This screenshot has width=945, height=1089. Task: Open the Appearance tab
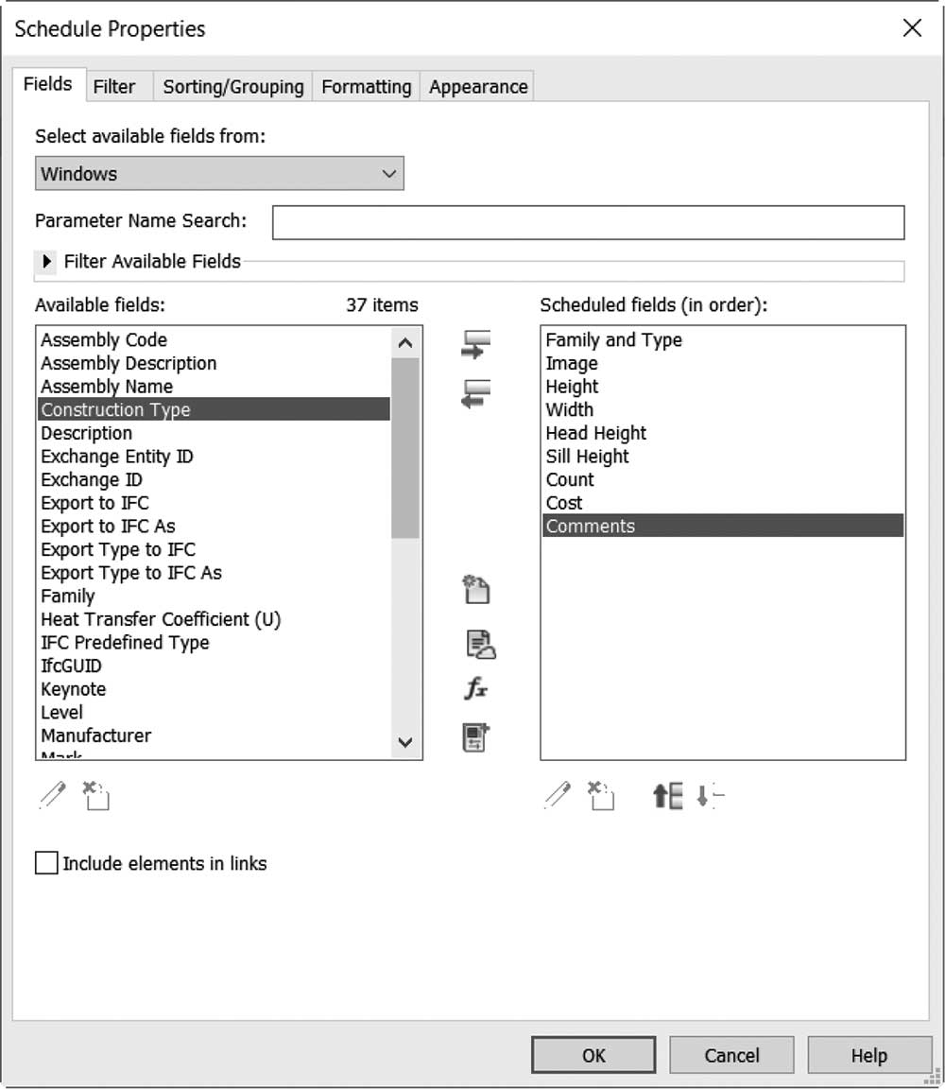[478, 87]
